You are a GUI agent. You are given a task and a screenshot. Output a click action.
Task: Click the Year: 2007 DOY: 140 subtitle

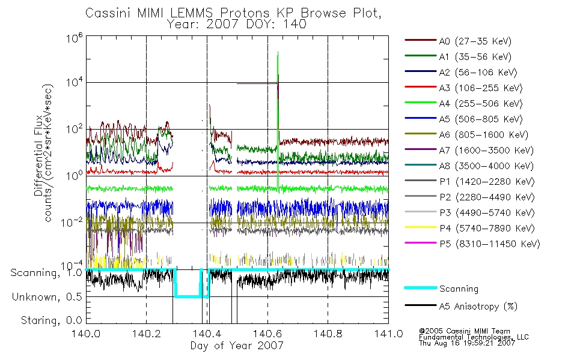[236, 25]
